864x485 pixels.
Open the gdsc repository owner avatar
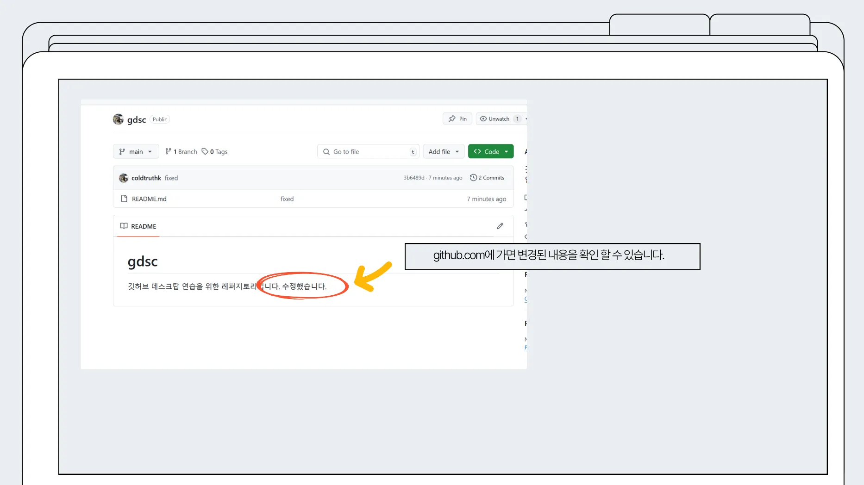tap(118, 119)
